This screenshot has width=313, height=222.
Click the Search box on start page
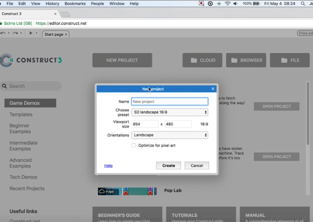tap(31, 86)
